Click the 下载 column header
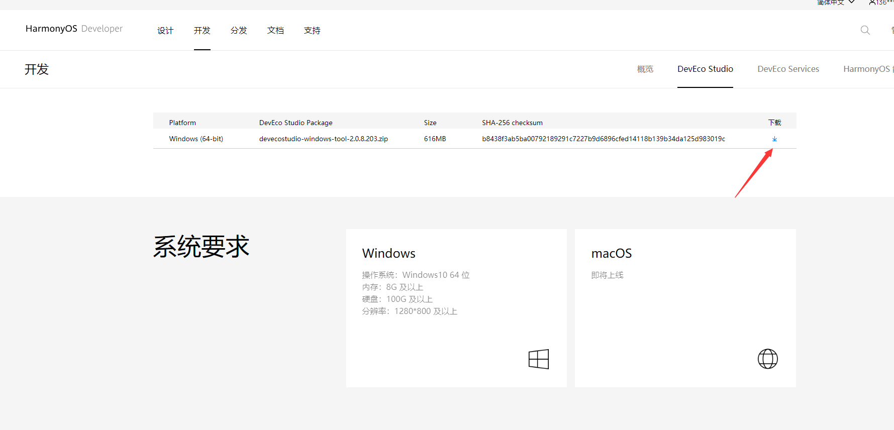The height and width of the screenshot is (430, 894). 774,123
